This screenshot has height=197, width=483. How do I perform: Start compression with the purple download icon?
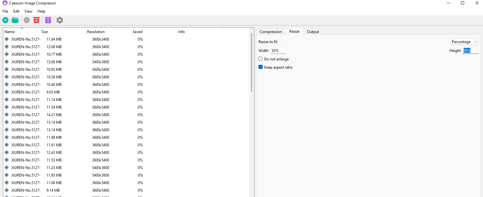pos(48,20)
